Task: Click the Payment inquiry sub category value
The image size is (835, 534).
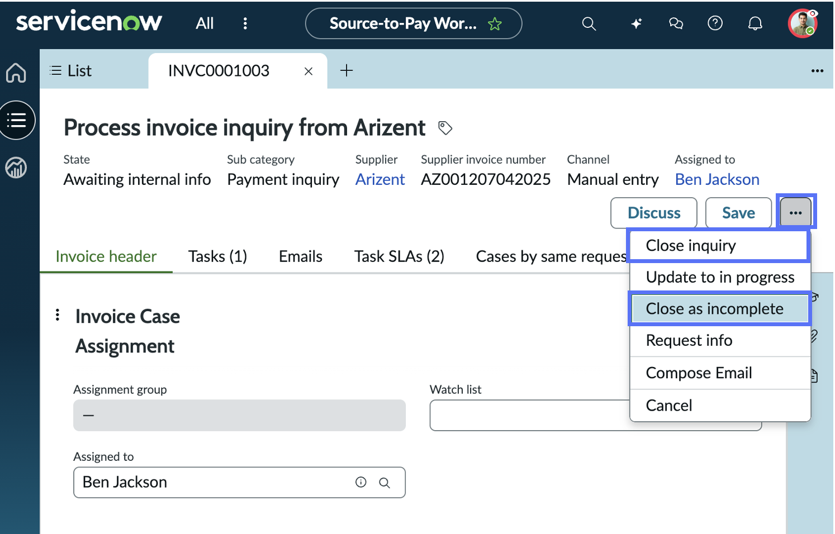Action: point(283,179)
